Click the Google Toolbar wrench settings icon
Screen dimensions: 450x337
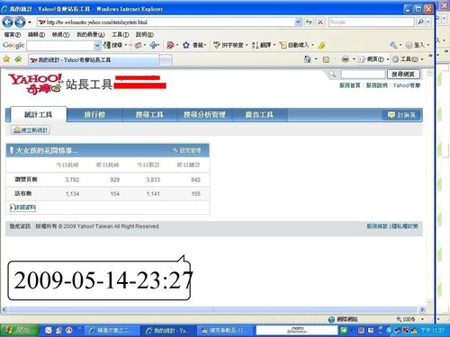tap(393, 45)
